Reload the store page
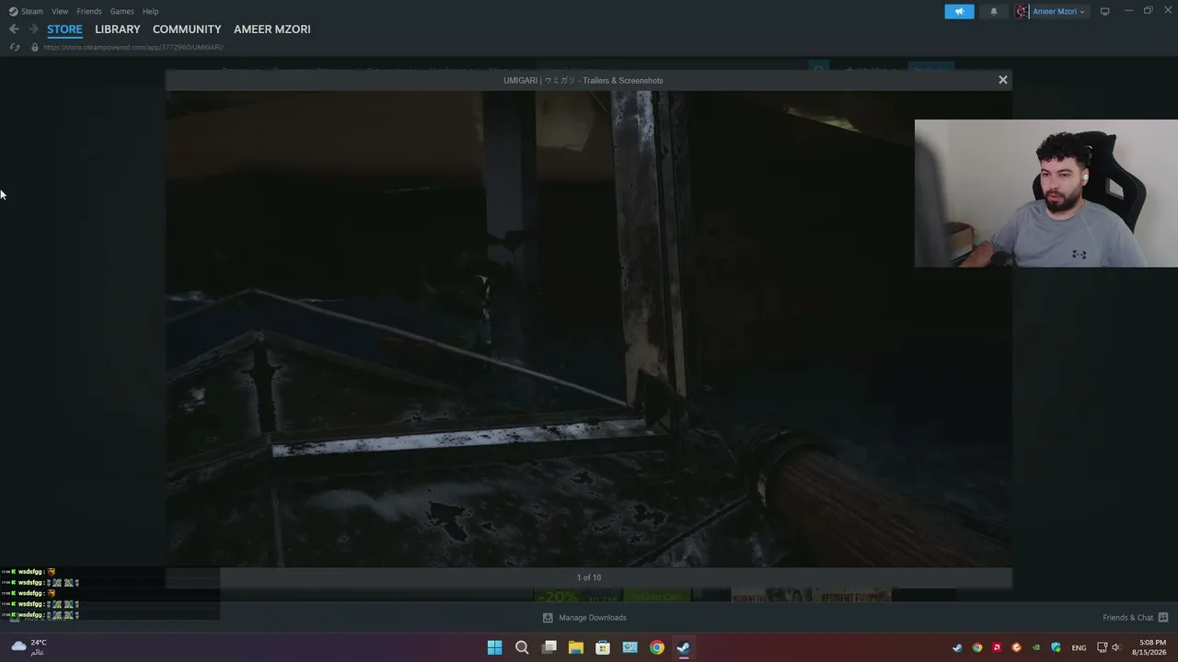The image size is (1178, 662). click(15, 47)
